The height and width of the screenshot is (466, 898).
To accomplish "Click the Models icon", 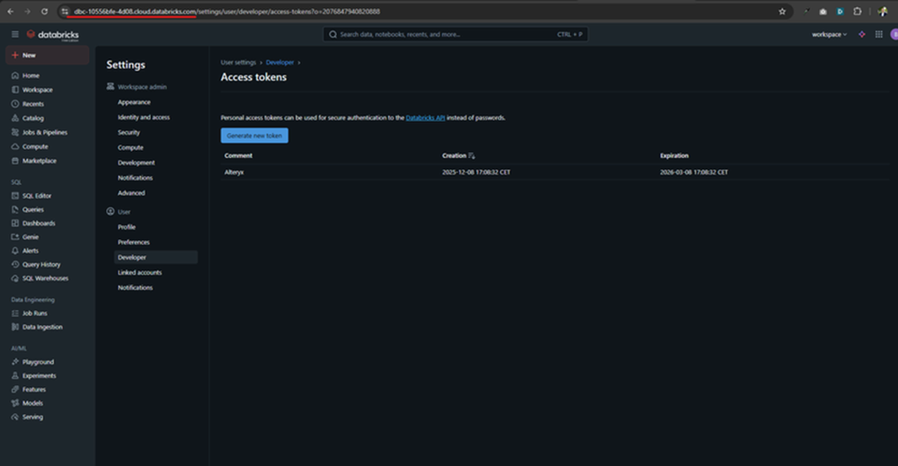I will coord(15,403).
